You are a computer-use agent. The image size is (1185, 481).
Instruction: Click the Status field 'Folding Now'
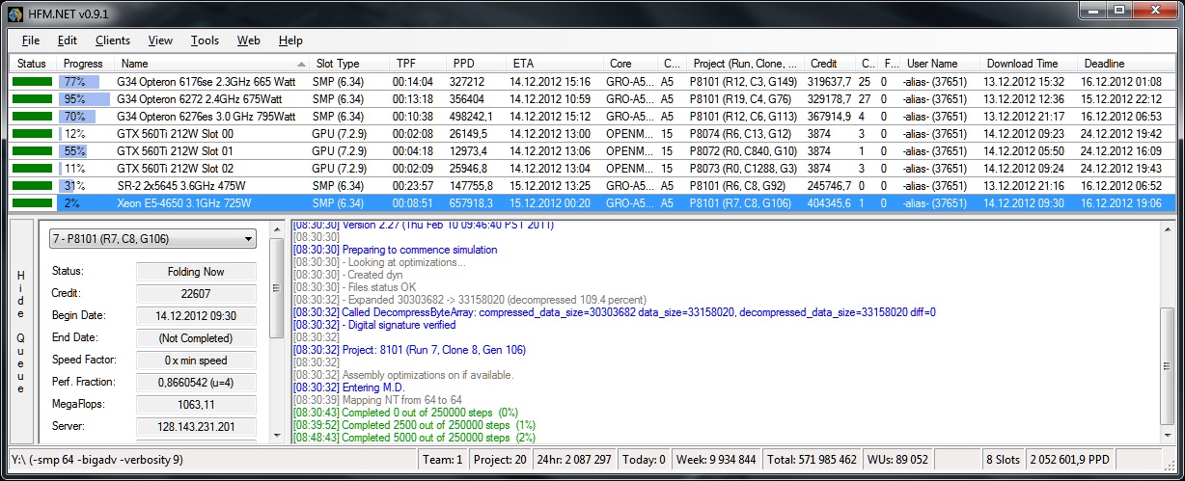(x=196, y=272)
